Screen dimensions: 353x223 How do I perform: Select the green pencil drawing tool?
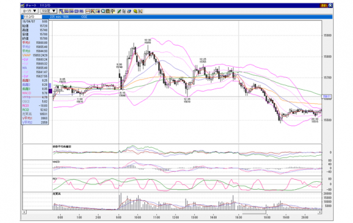[119, 11]
